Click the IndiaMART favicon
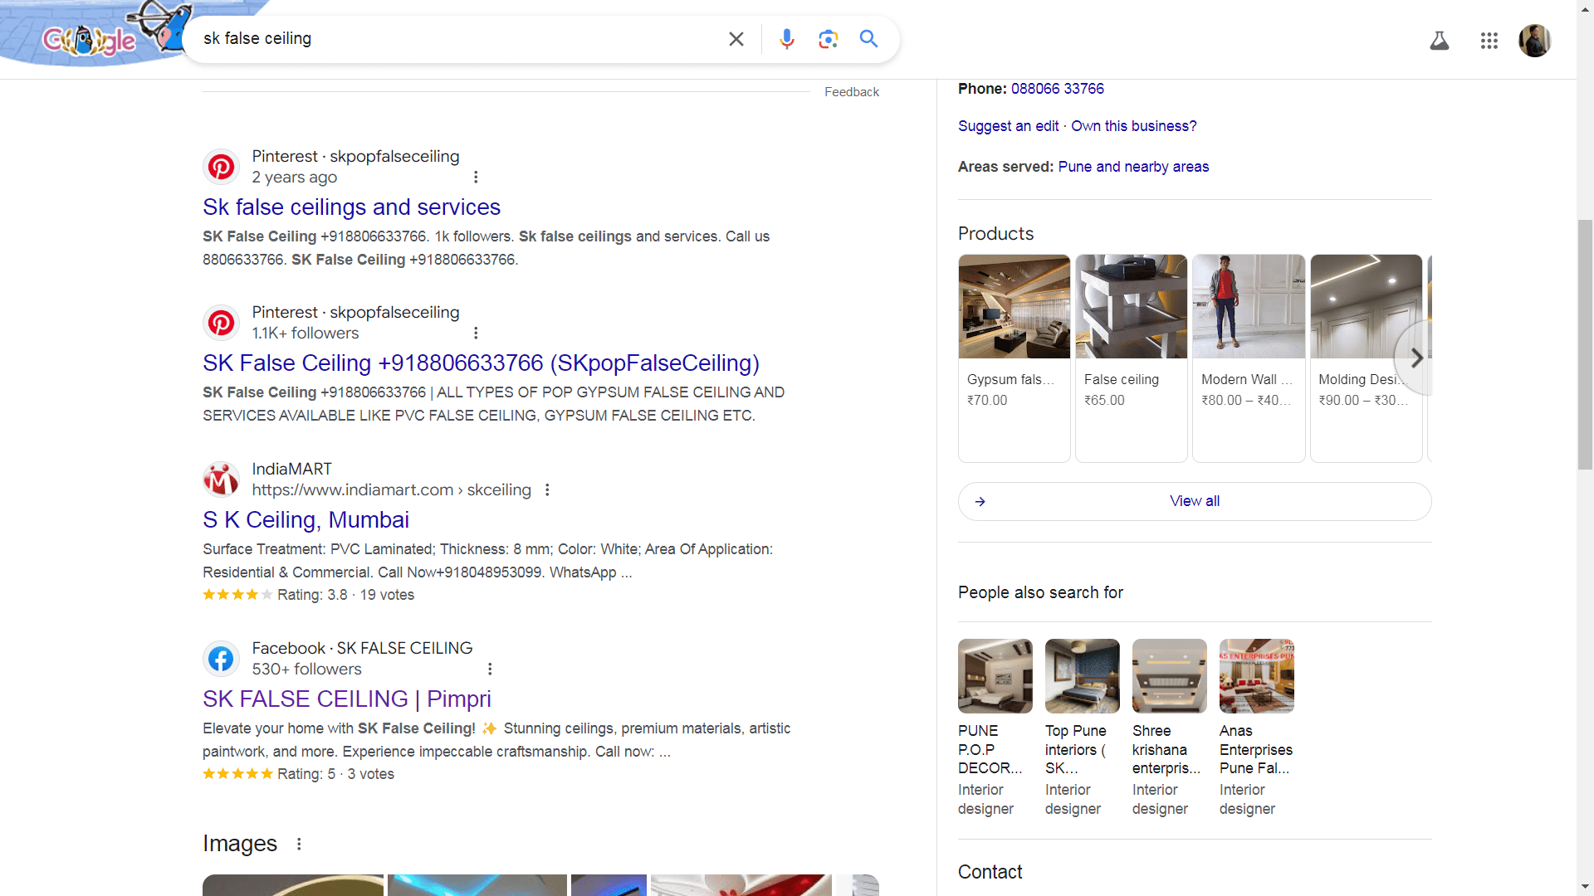The height and width of the screenshot is (896, 1594). pyautogui.click(x=221, y=480)
